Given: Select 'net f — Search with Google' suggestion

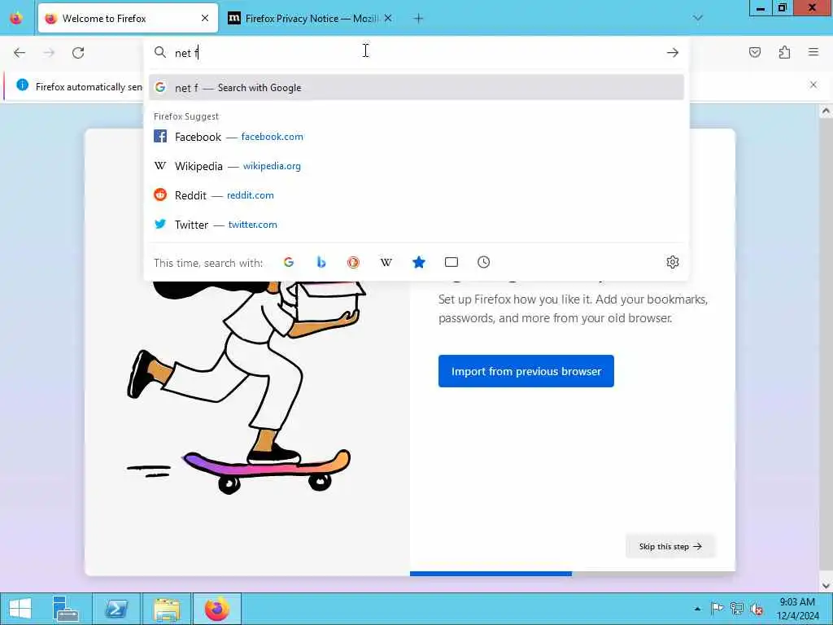Looking at the screenshot, I should click(416, 88).
